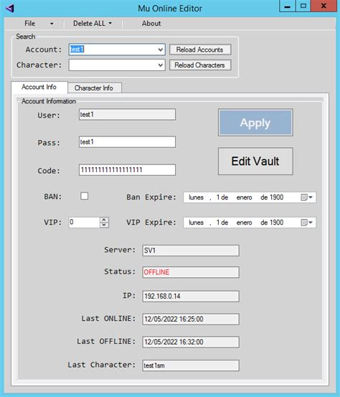The height and width of the screenshot is (397, 340).
Task: Click the Account search text box
Action: click(113, 50)
